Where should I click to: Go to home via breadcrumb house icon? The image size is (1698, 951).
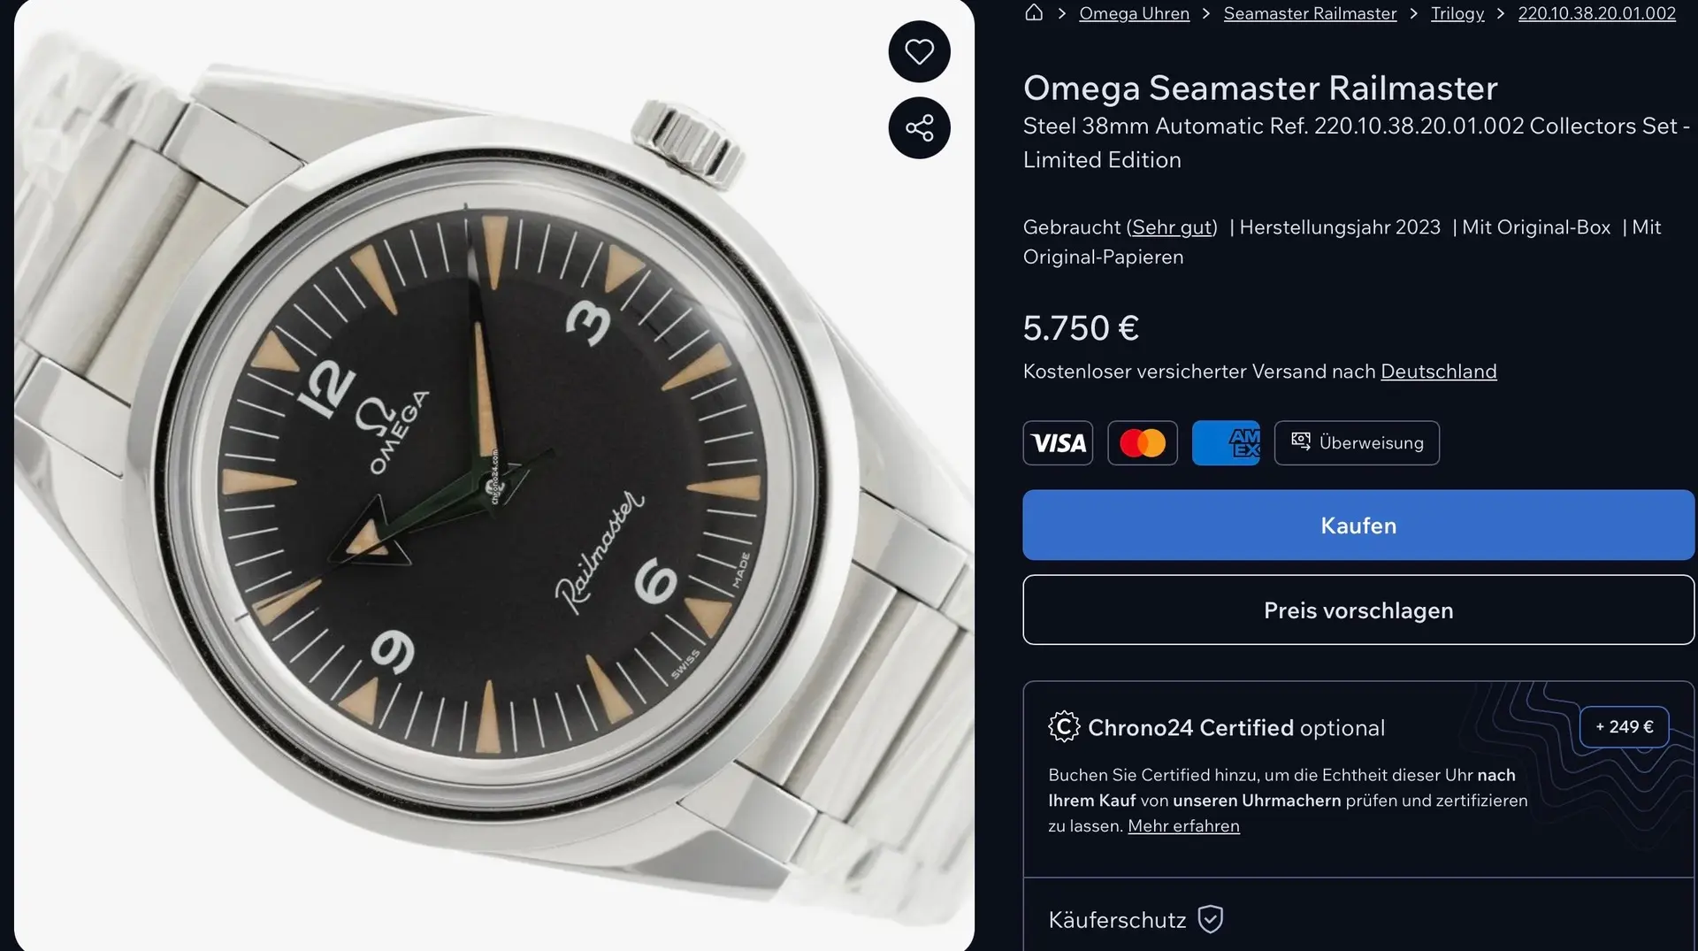coord(1033,12)
